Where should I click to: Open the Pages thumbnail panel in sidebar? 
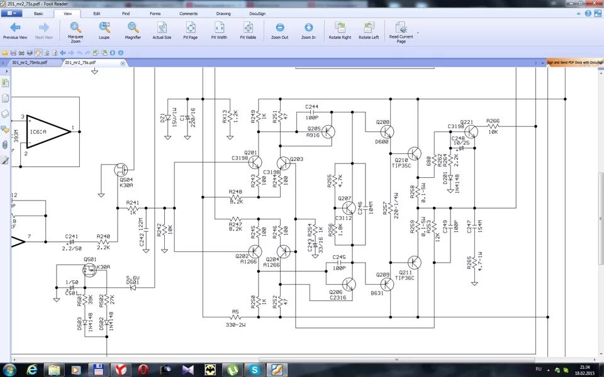click(5, 98)
